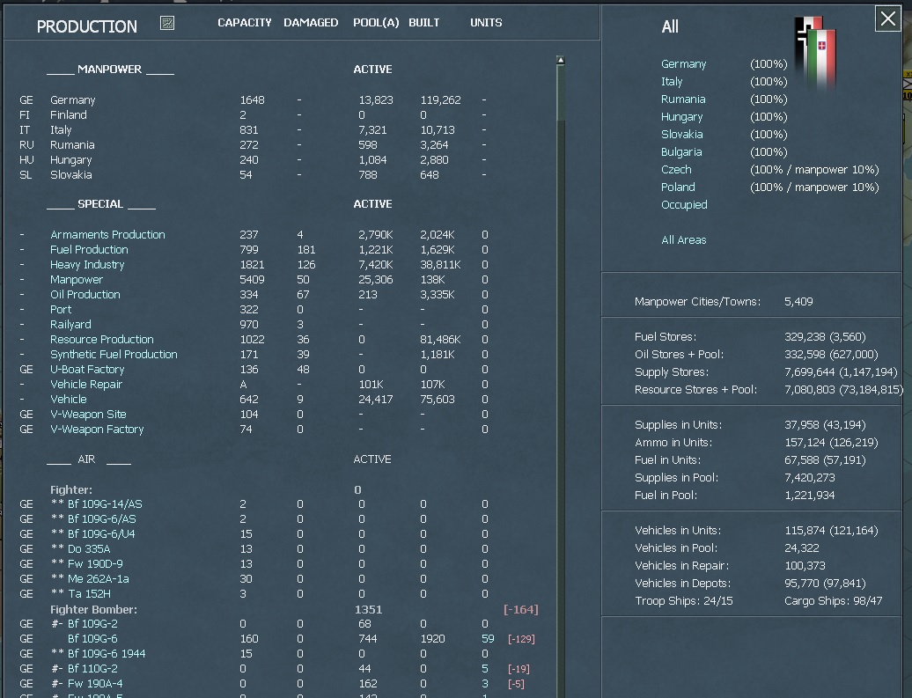Screen dimensions: 912x698
Task: Open Armaments Production details
Action: (107, 234)
